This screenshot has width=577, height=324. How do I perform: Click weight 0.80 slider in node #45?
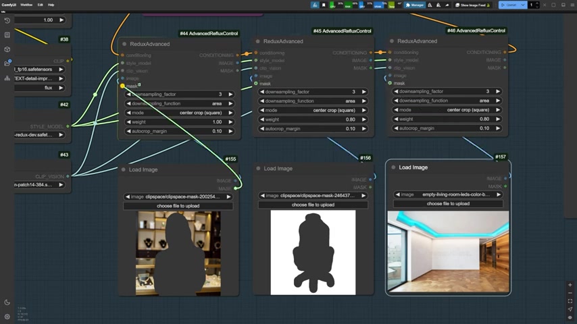click(313, 119)
